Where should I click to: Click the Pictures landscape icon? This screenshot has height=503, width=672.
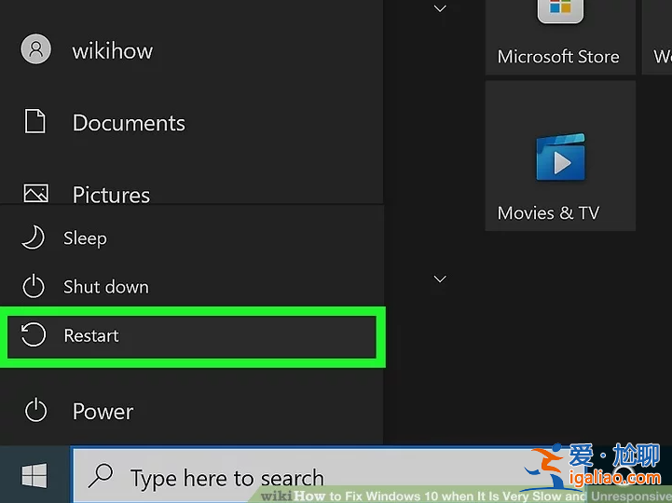36,193
